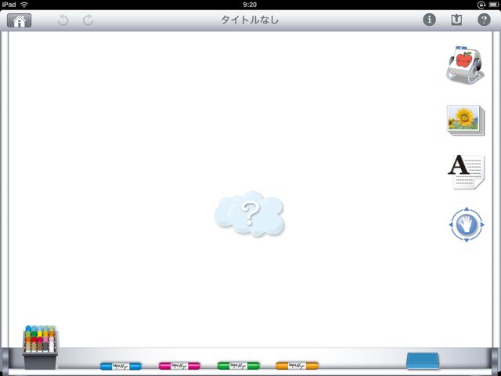501x376 pixels.
Task: Select the blue eraser
Action: pos(423,360)
